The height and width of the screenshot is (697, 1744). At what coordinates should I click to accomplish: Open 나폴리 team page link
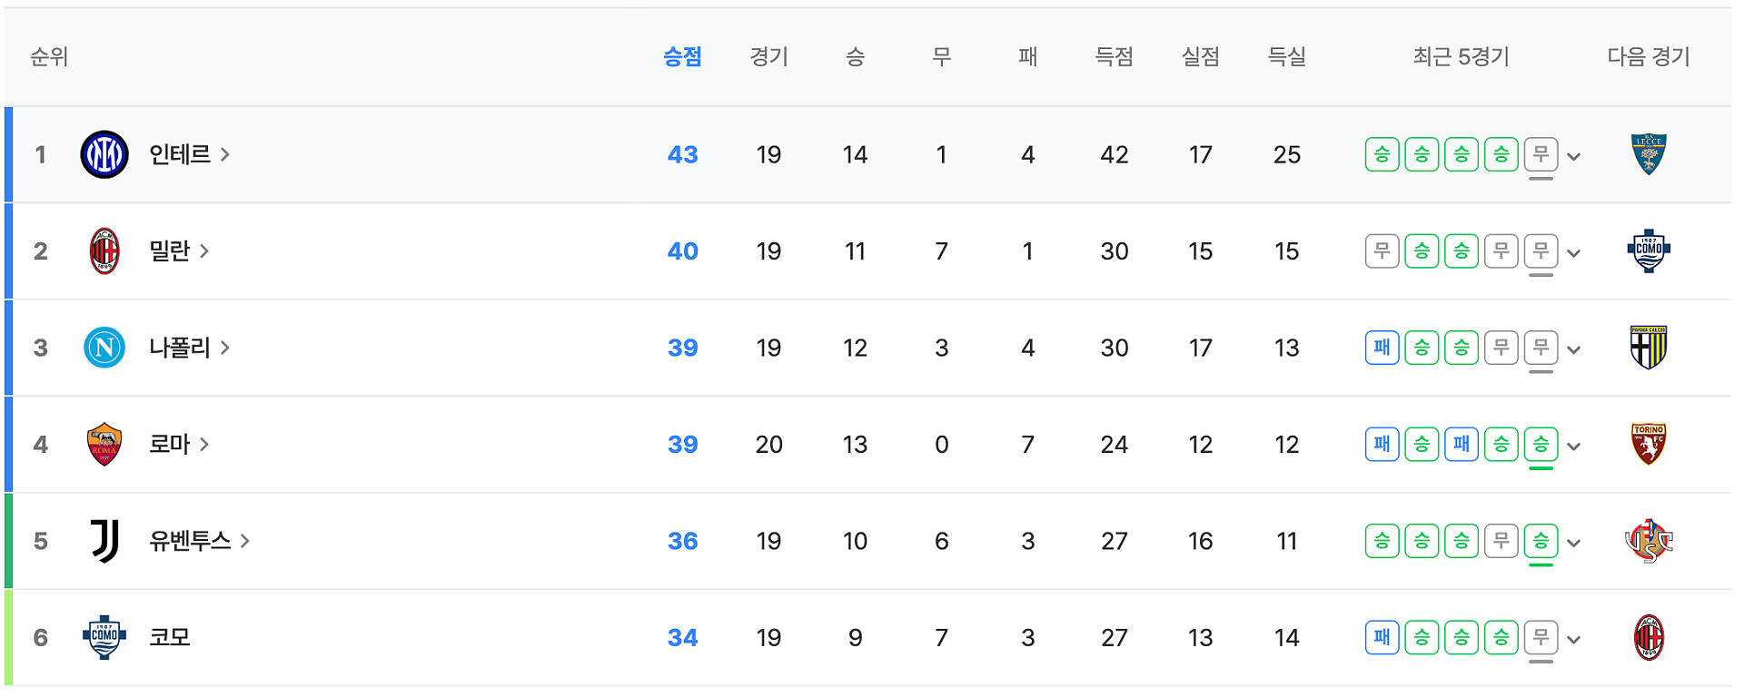click(189, 348)
